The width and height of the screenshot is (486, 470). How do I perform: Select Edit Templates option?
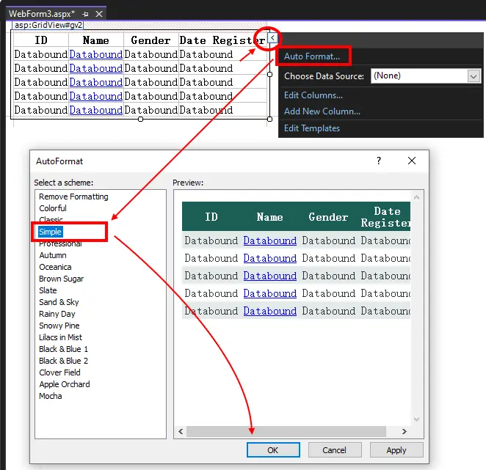click(x=312, y=128)
